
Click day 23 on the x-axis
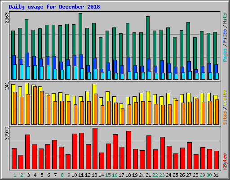point(162,175)
